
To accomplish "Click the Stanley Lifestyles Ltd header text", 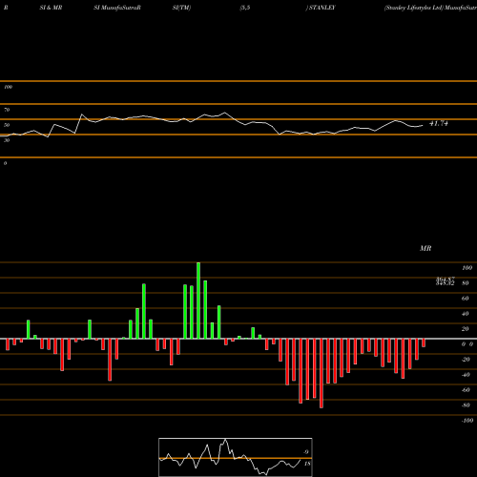I will (x=414, y=8).
